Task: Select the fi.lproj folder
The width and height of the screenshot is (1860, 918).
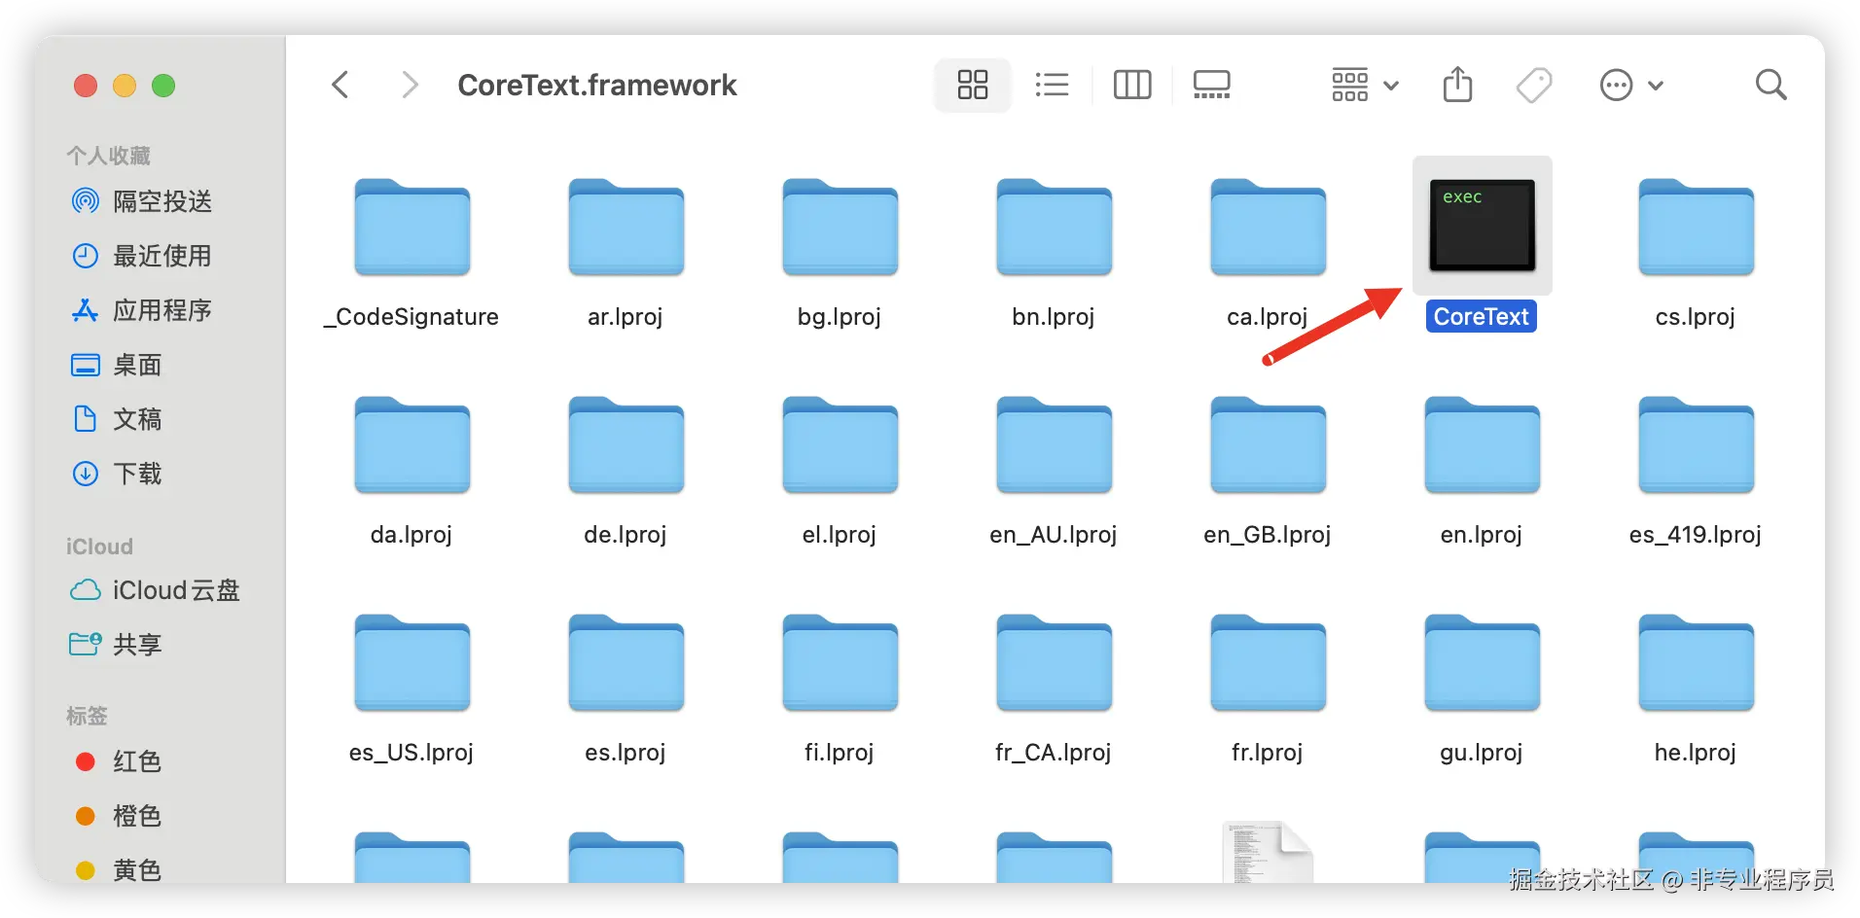Action: pyautogui.click(x=840, y=663)
